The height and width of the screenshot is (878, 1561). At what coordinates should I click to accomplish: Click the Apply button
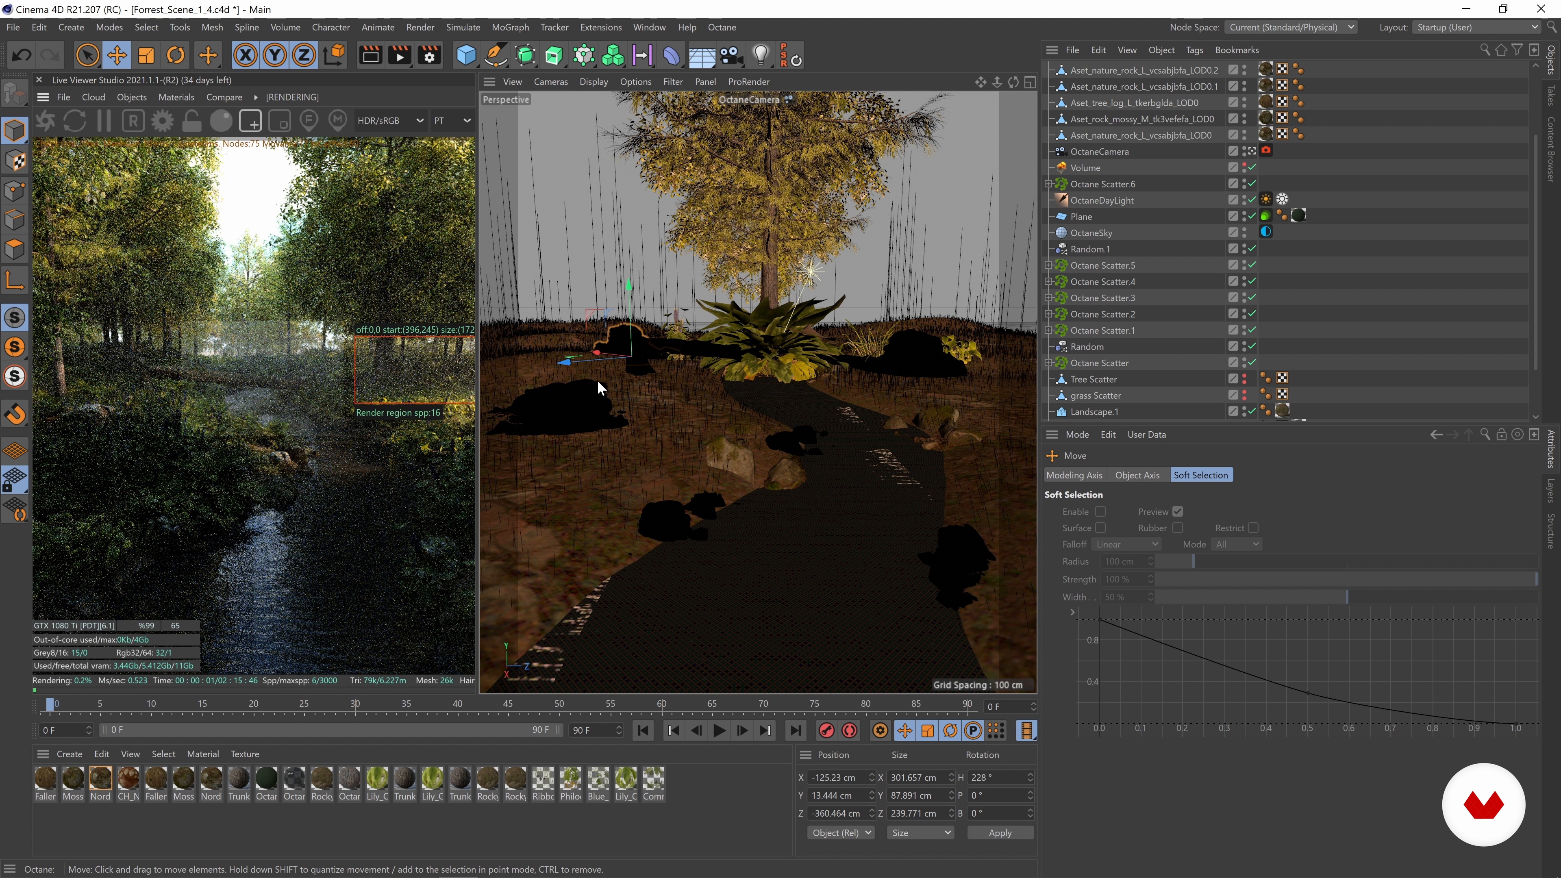click(x=1000, y=832)
